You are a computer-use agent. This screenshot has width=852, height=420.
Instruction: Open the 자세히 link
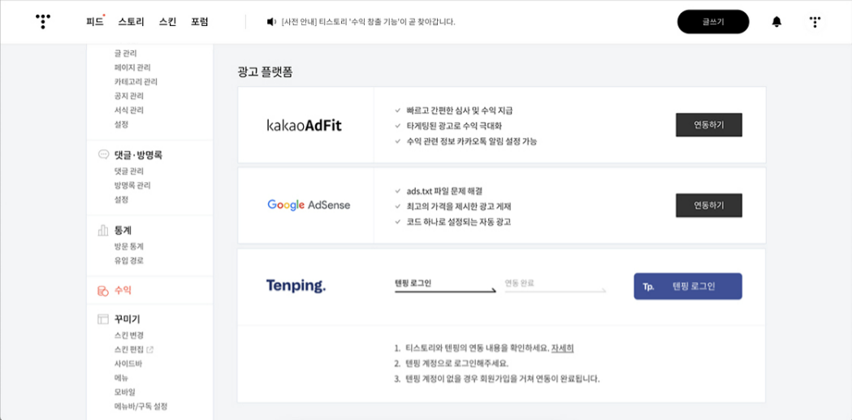point(562,348)
